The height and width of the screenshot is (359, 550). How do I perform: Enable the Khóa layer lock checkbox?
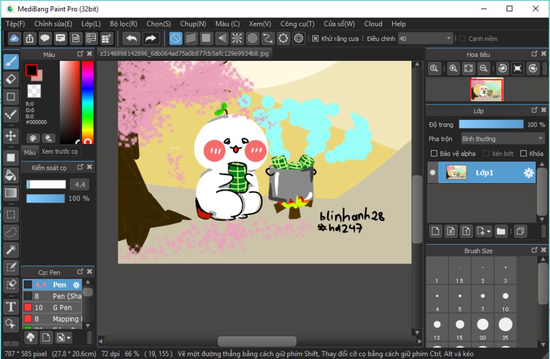coord(524,154)
